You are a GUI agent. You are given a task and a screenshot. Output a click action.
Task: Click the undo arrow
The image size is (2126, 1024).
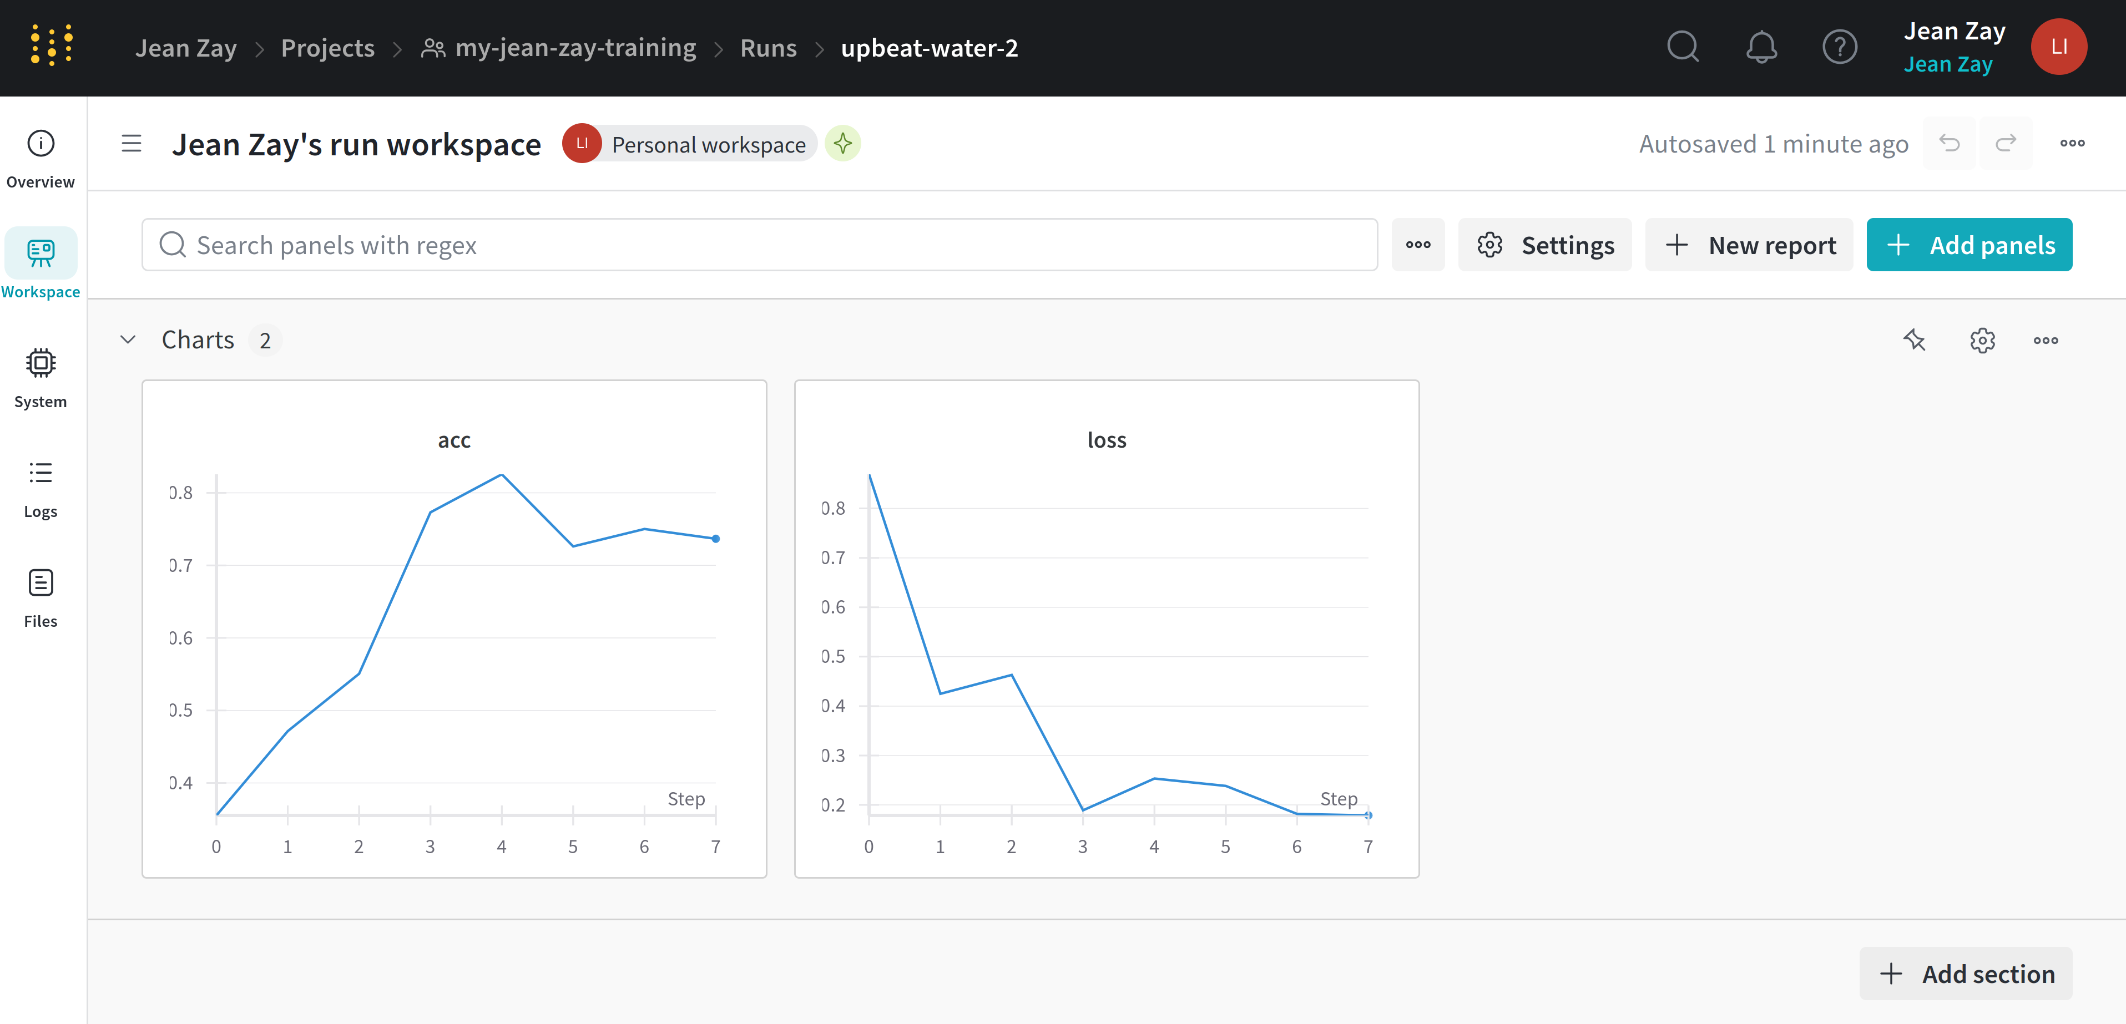click(x=1950, y=144)
